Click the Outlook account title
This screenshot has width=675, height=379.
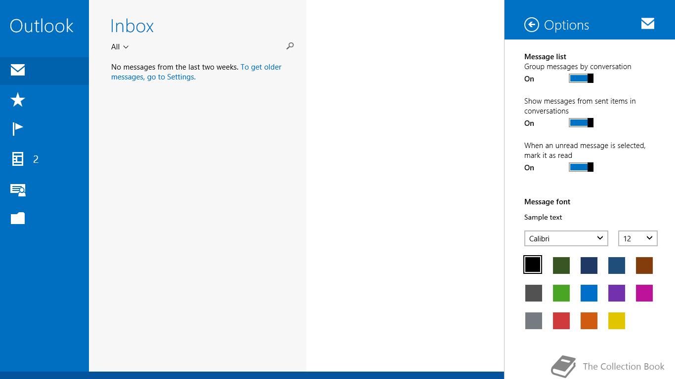42,26
